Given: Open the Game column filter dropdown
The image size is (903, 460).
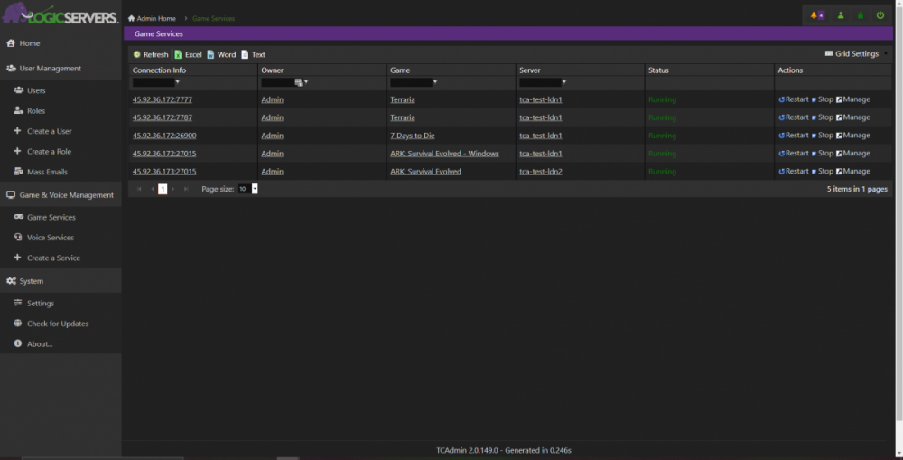Looking at the screenshot, I should click(x=435, y=82).
